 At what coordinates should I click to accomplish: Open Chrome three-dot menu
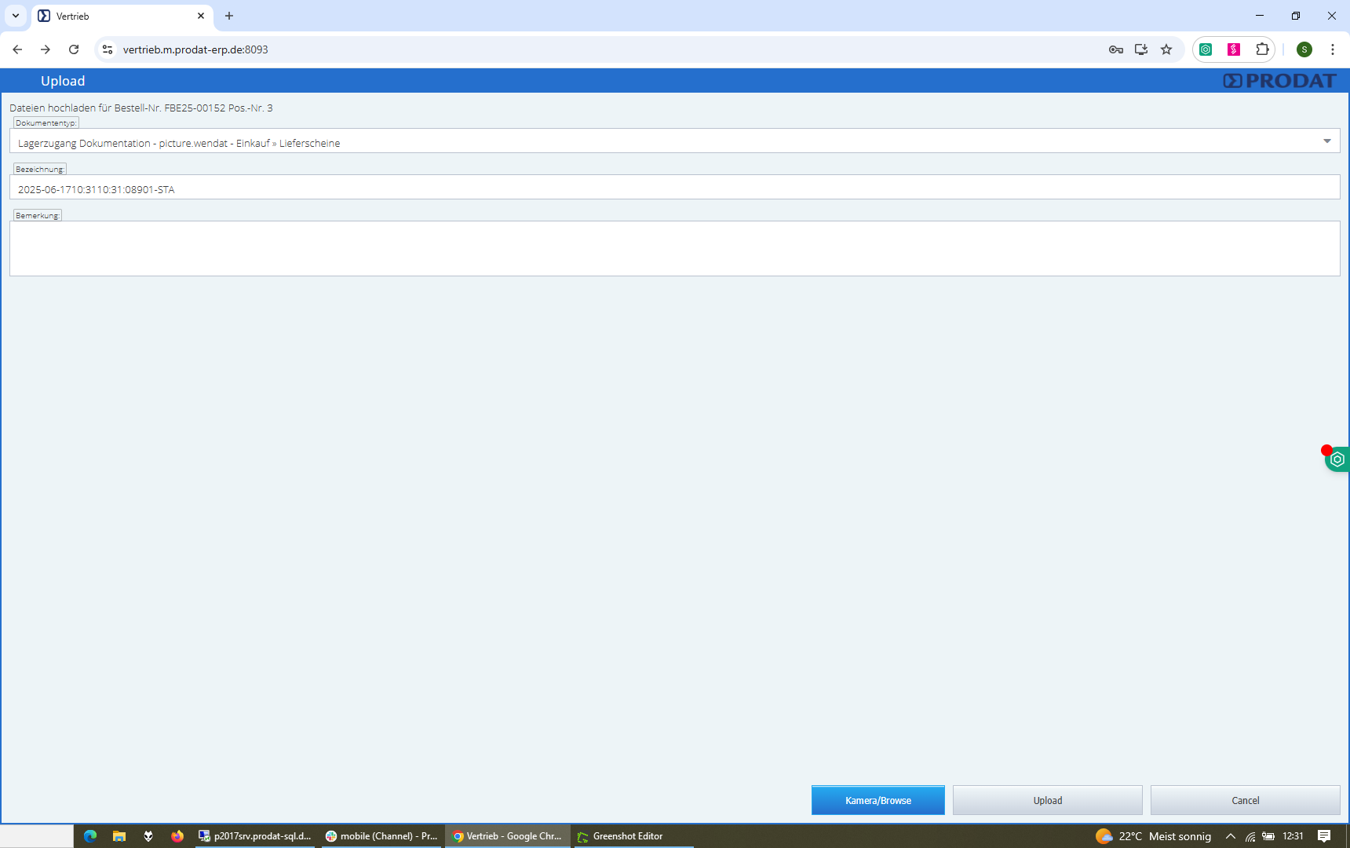coord(1333,49)
